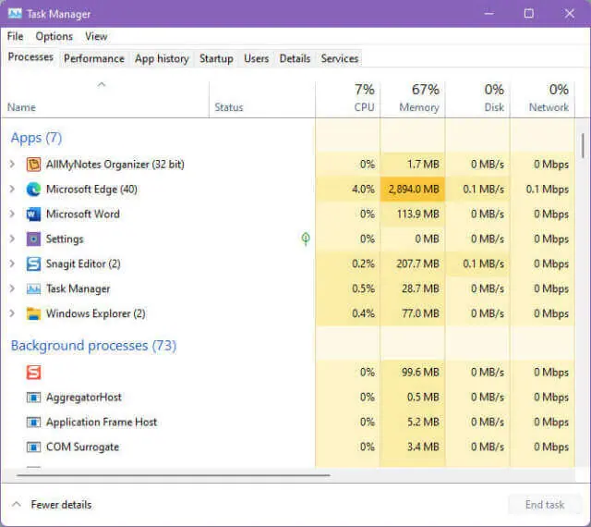Image resolution: width=591 pixels, height=527 pixels.
Task: Click the 0.5% CPU value for Task Manager
Action: coord(363,288)
